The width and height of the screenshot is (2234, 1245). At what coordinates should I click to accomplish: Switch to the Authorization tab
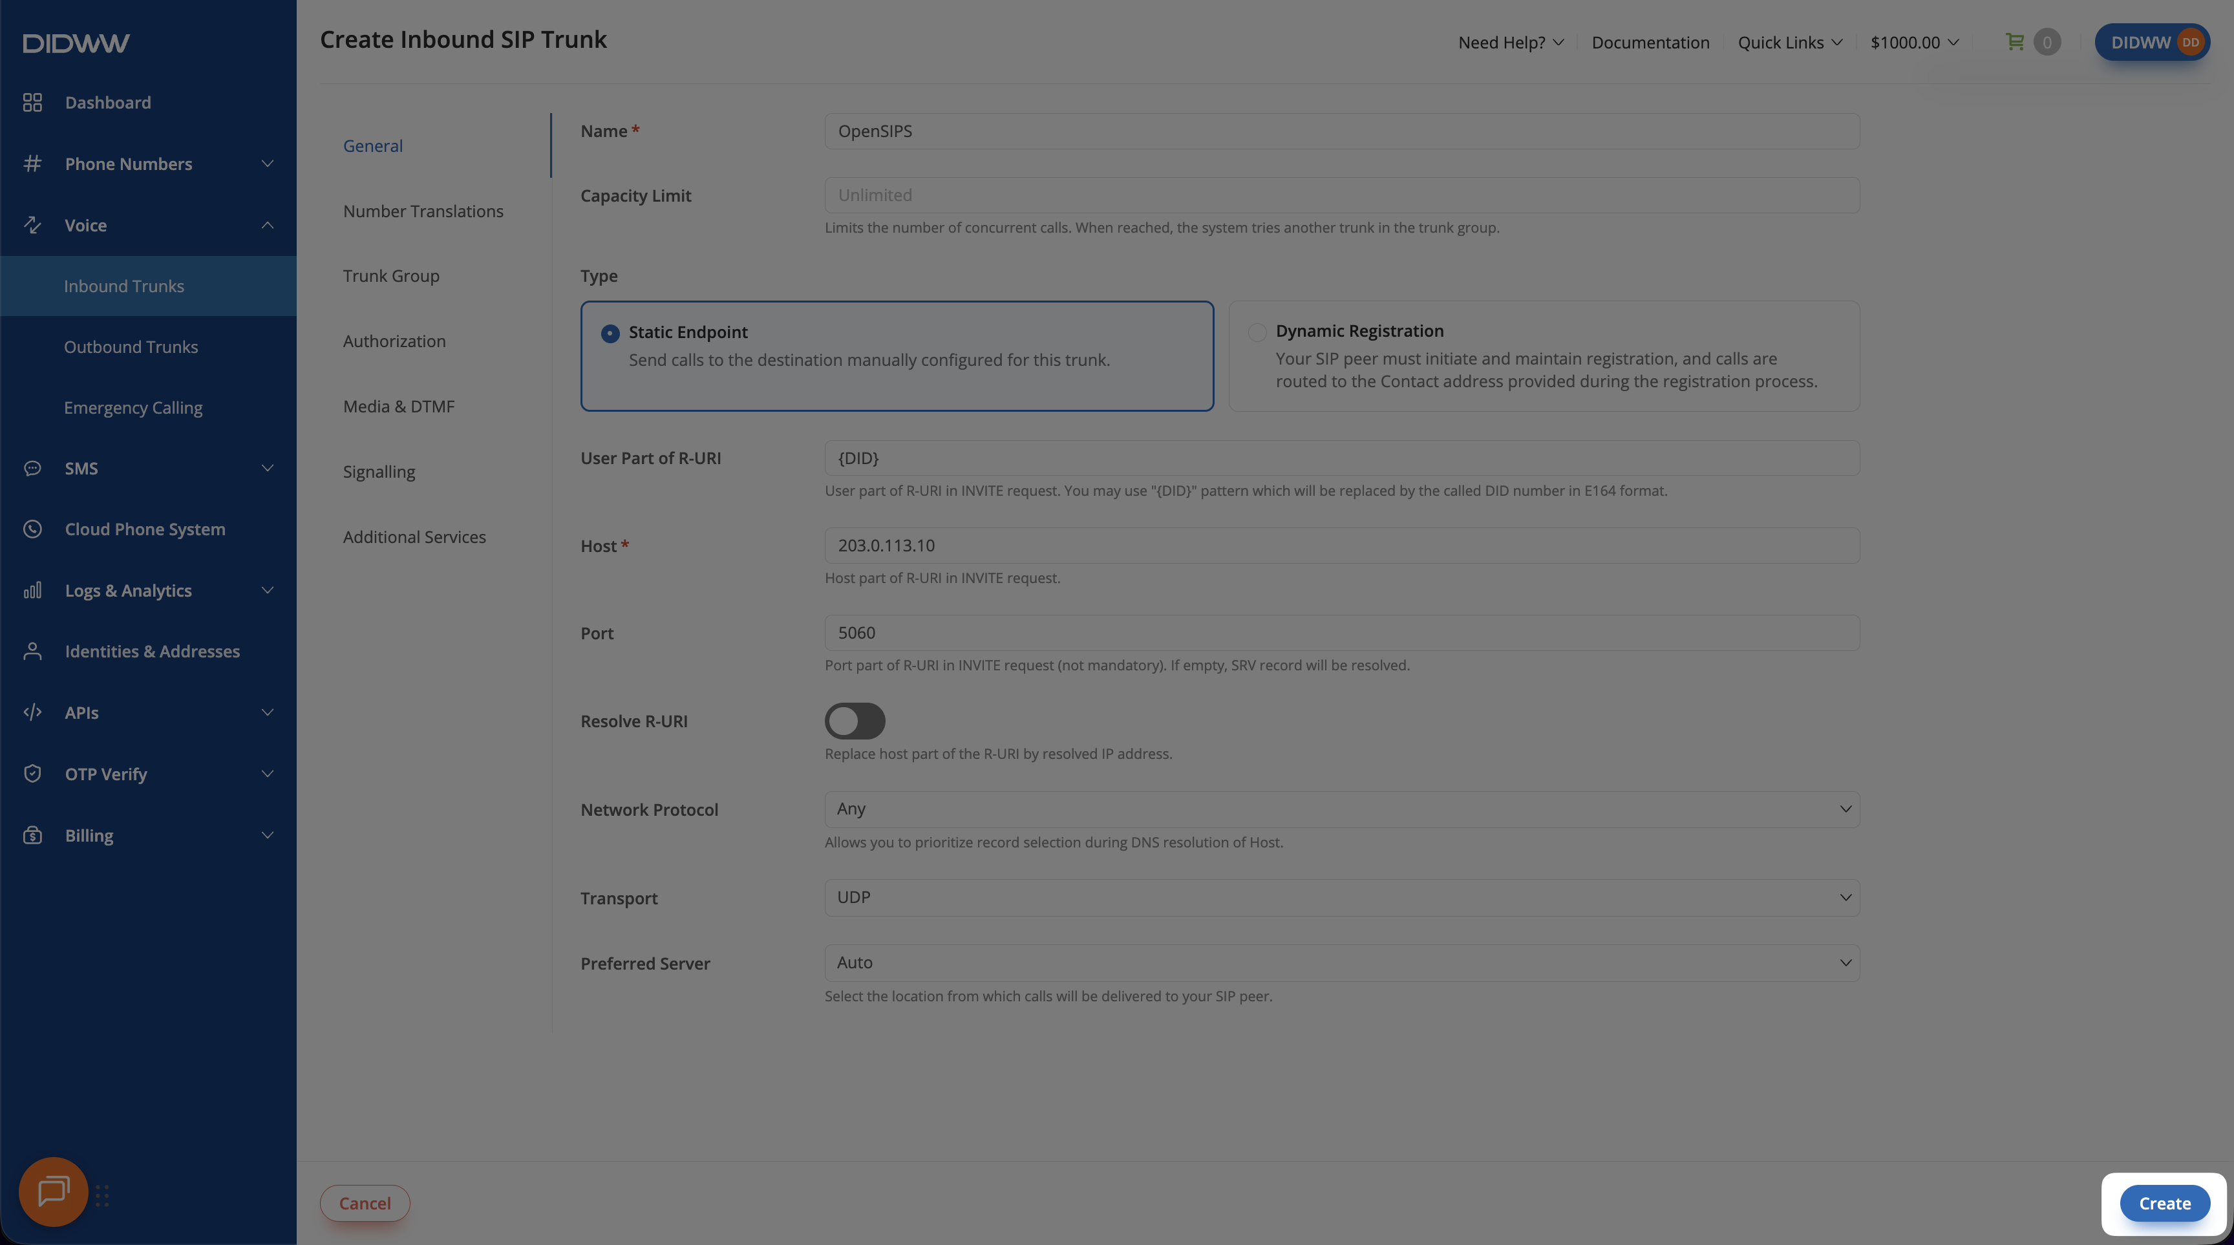[394, 341]
